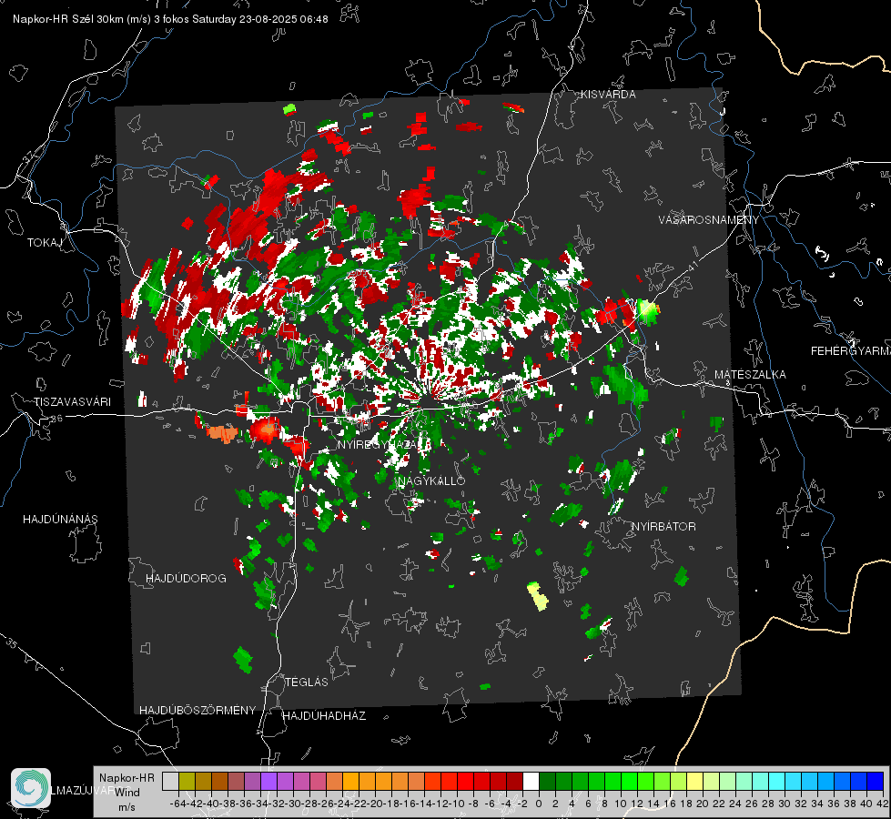Click the HAJDÚDOROG town label

pos(186,579)
